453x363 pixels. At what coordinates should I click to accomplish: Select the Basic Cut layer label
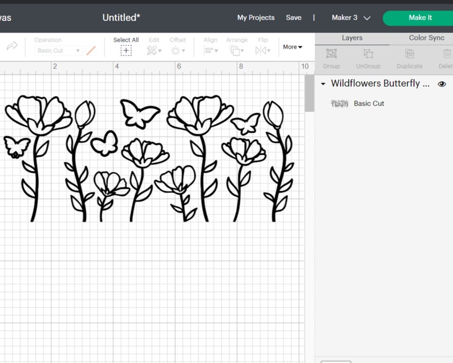[369, 103]
